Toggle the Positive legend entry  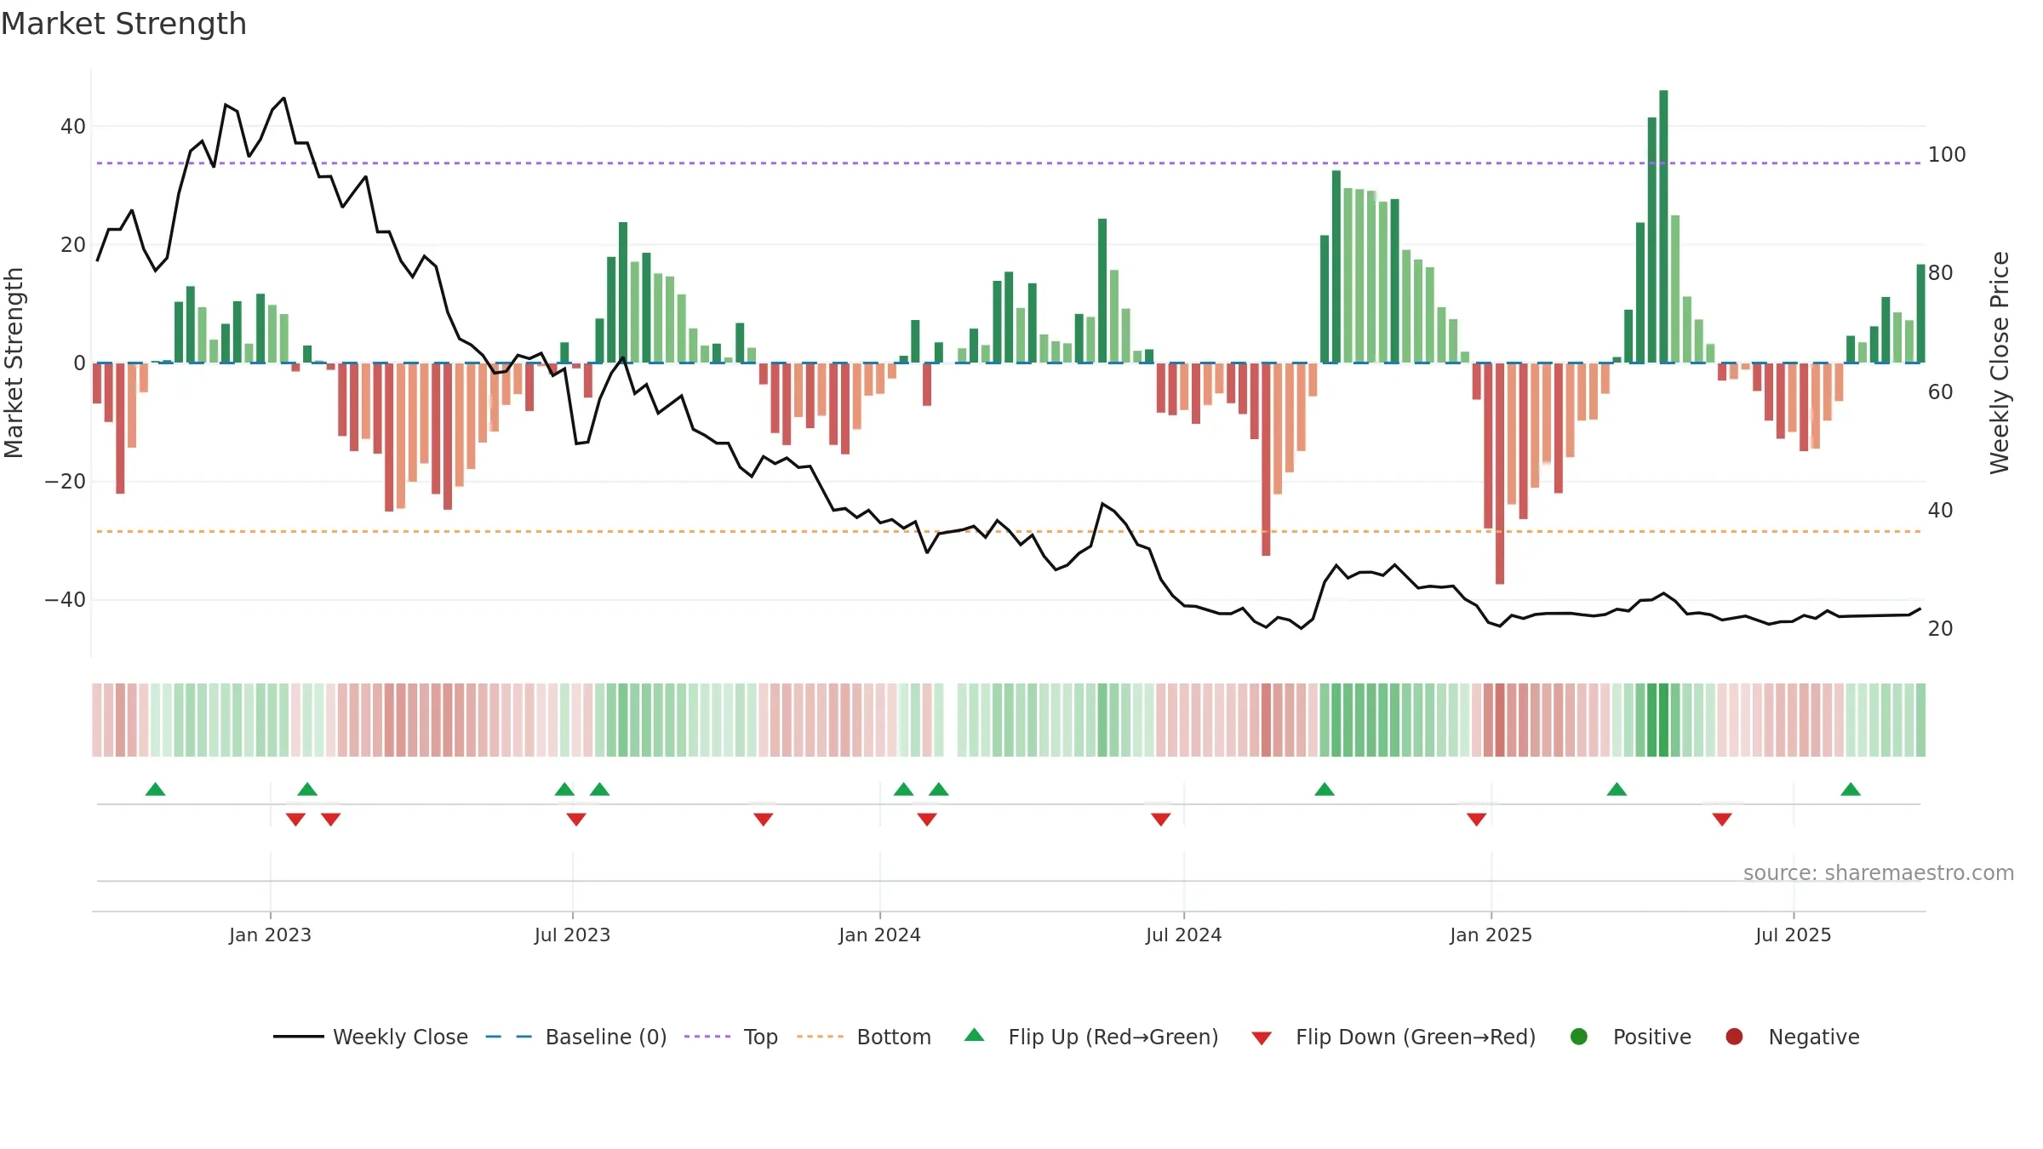click(1630, 1037)
